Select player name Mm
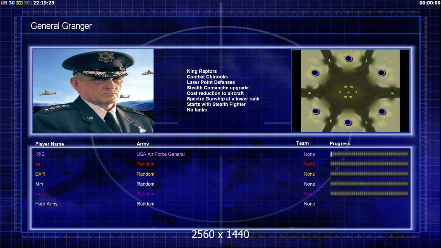Screen dimensions: 441x248 pyautogui.click(x=39, y=184)
